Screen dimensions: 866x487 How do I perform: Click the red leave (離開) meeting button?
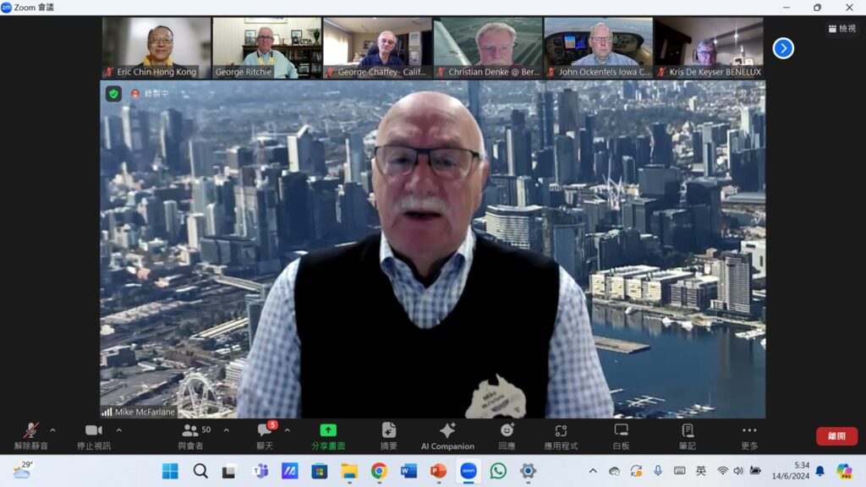coord(836,436)
